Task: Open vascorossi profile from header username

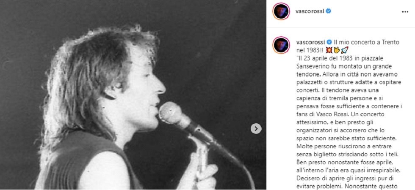Action: pos(310,11)
